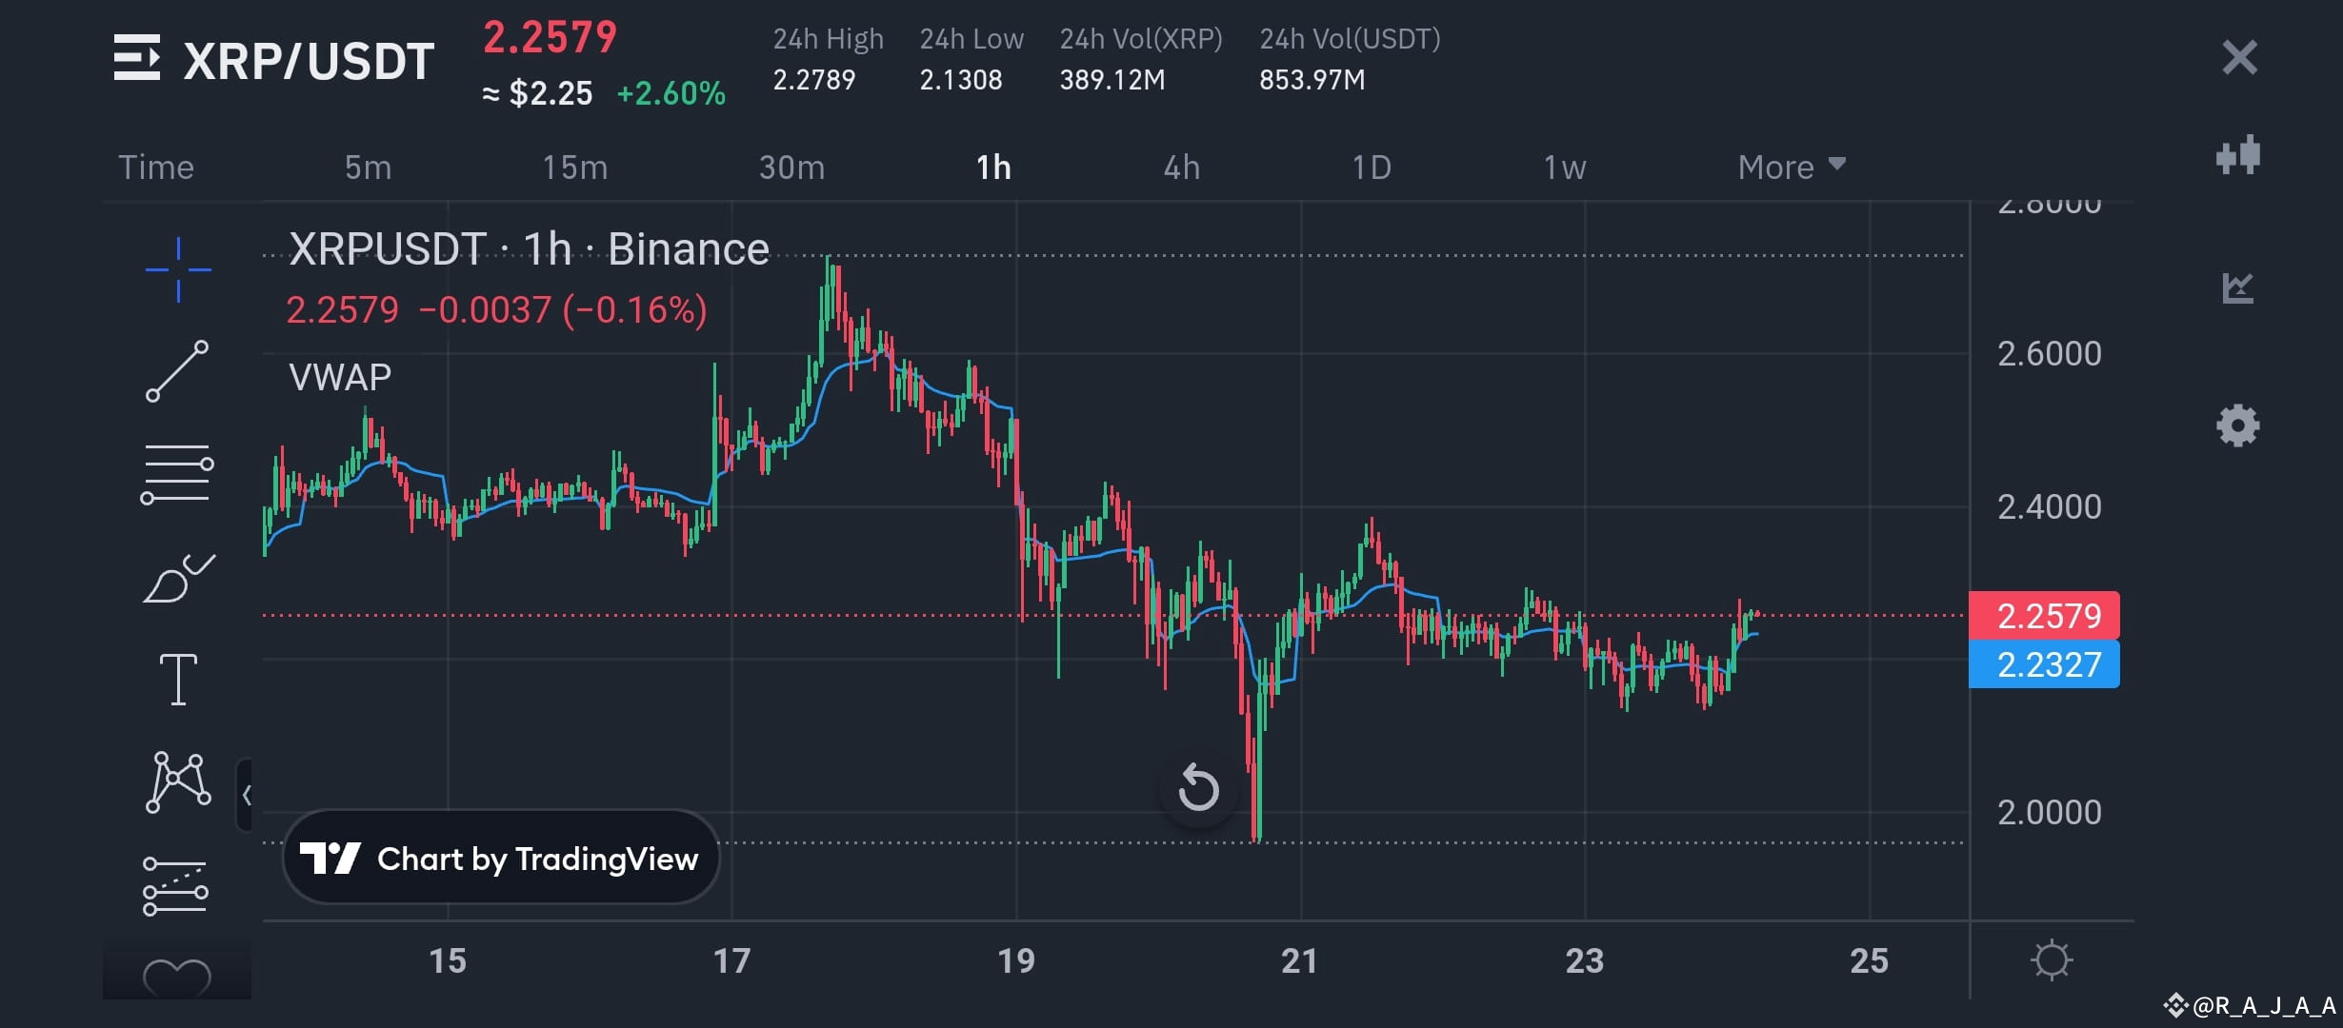Reset the chart with the circular arrow
Screen dimensions: 2343x1028
[1198, 787]
